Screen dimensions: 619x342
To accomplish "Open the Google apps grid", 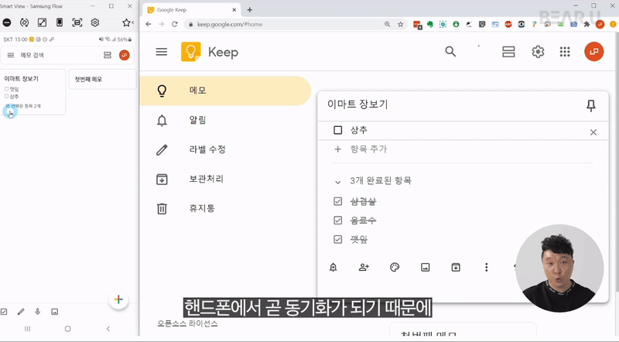I will [565, 52].
